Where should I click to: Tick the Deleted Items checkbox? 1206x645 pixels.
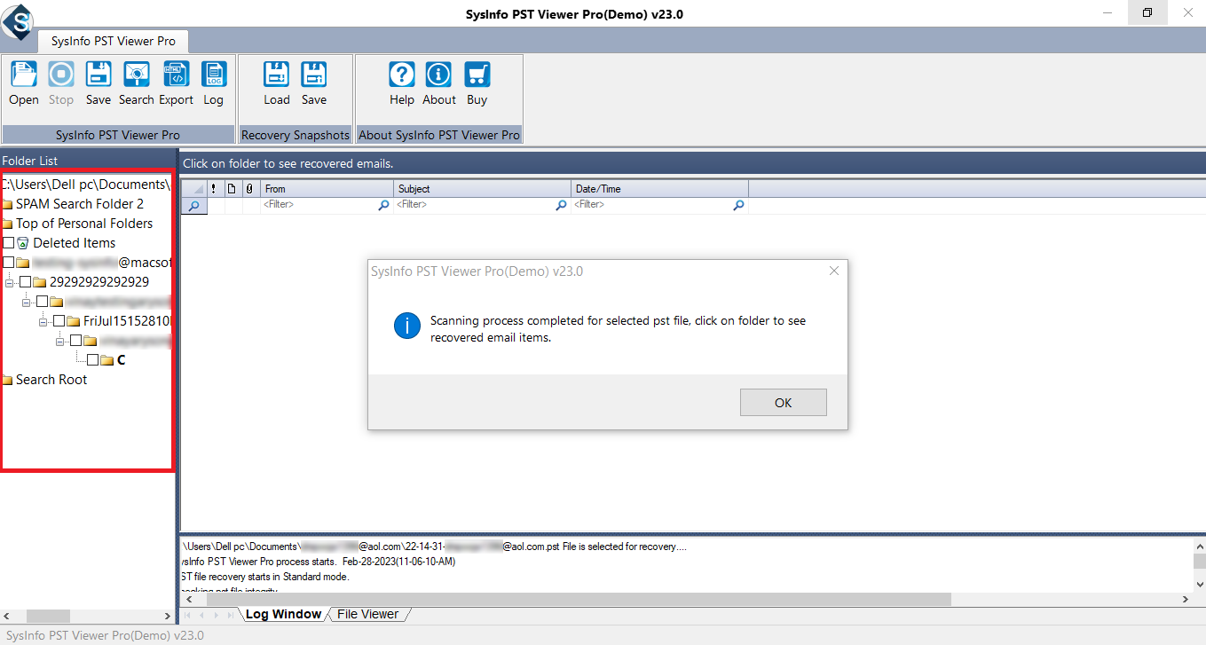coord(9,243)
